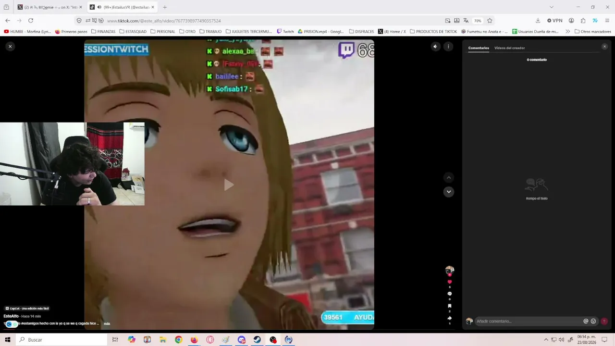
Task: Switch to the Videos del creador tab
Action: [509, 48]
